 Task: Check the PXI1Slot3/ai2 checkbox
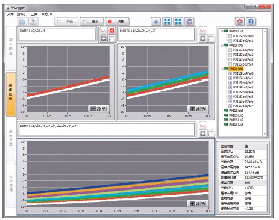point(230,60)
